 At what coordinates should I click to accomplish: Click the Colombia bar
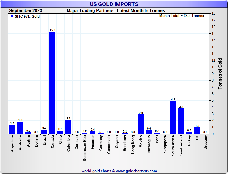[68, 127]
